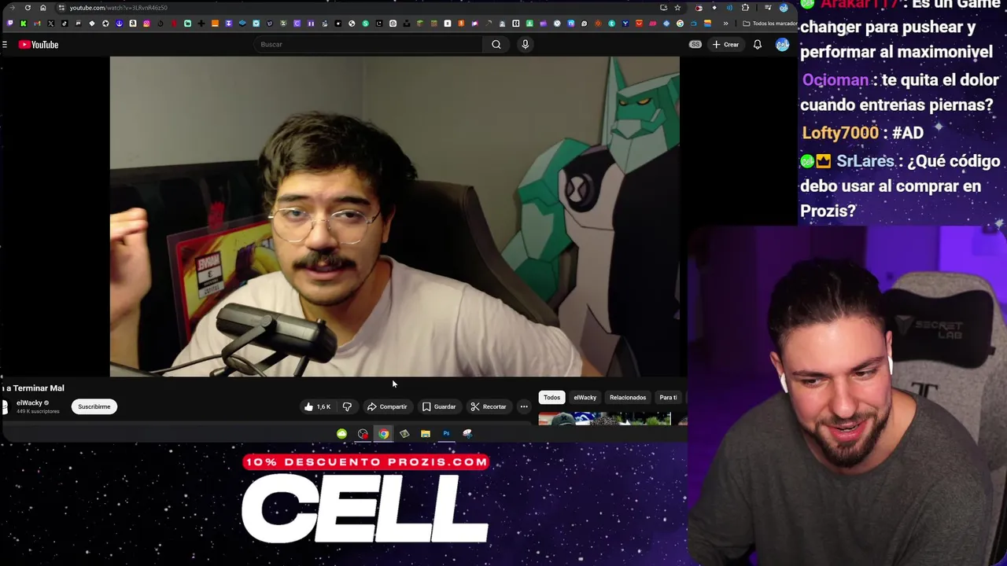Open File Explorer from the taskbar
Screen dimensions: 1007x566
point(426,434)
